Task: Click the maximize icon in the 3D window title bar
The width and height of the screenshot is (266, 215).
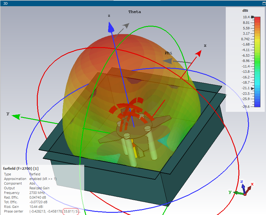Action: tap(264, 3)
